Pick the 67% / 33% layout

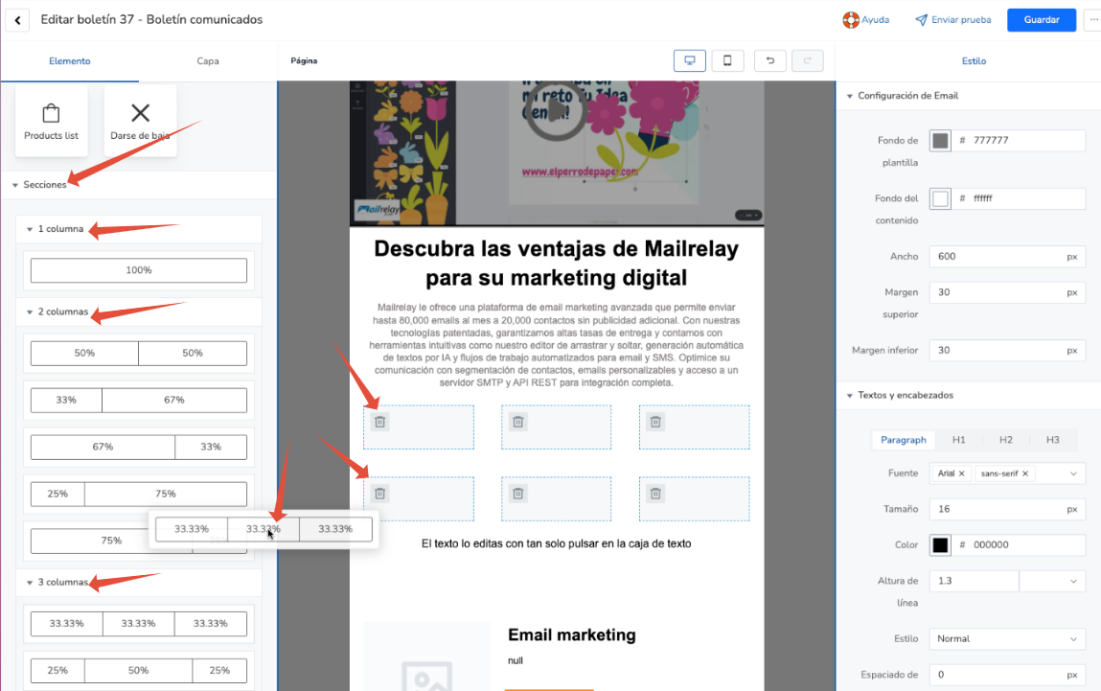coord(139,448)
